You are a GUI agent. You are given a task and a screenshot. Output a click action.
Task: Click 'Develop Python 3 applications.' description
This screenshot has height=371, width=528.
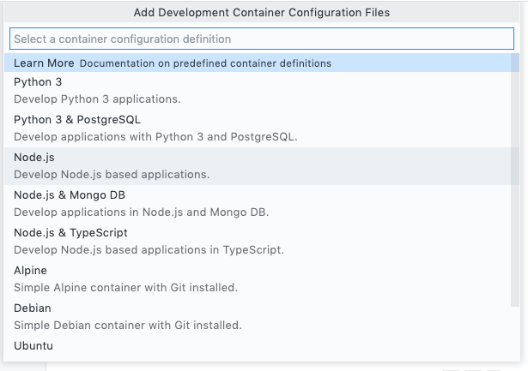pos(97,99)
